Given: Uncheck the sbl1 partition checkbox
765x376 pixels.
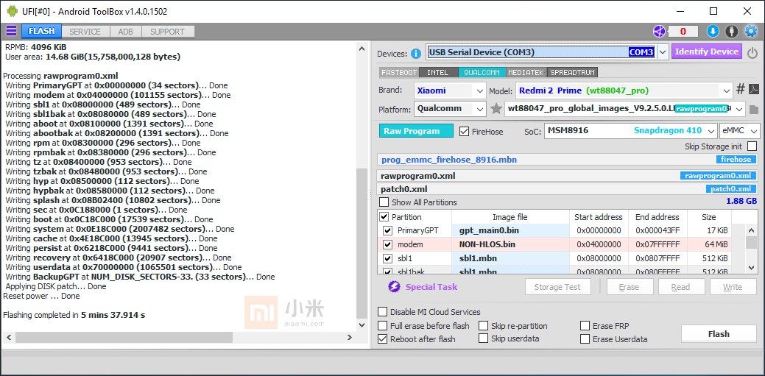Looking at the screenshot, I should [x=387, y=258].
